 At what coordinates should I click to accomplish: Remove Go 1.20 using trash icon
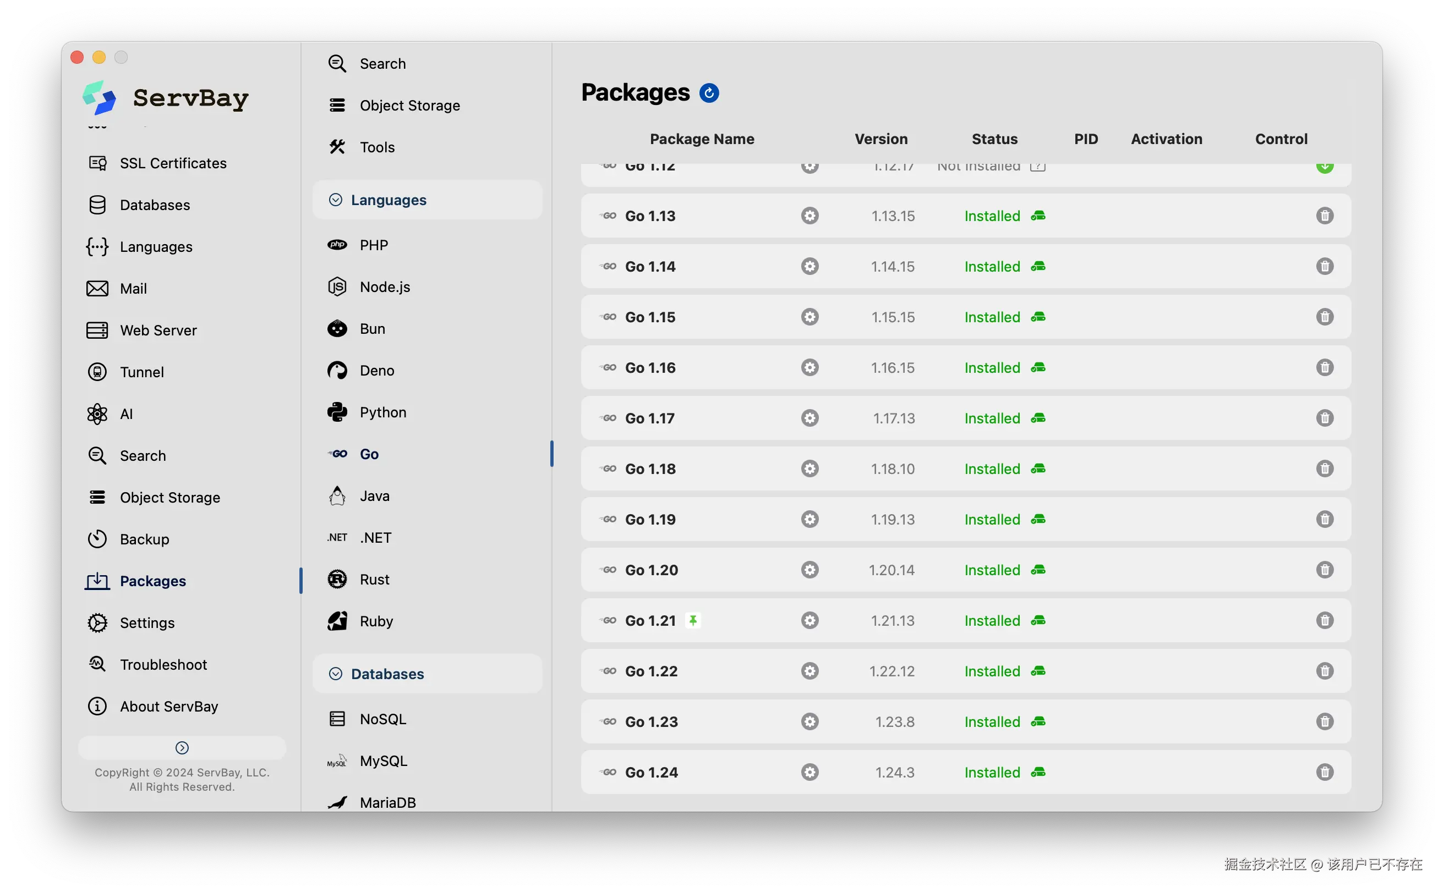1324,570
